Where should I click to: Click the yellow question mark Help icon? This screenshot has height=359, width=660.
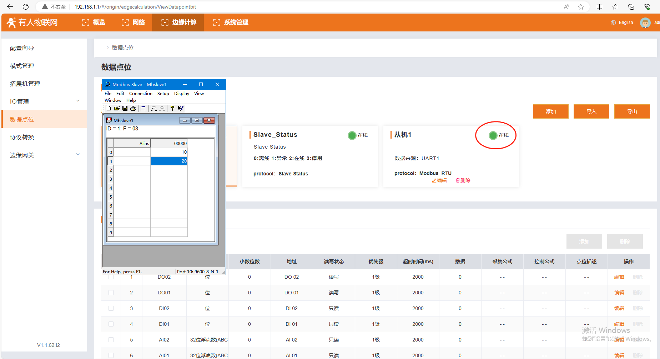click(172, 108)
